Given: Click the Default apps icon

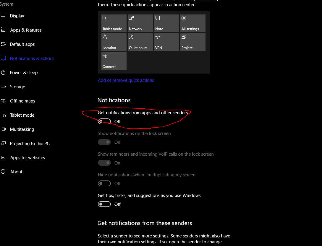Looking at the screenshot, I should click(x=3, y=44).
